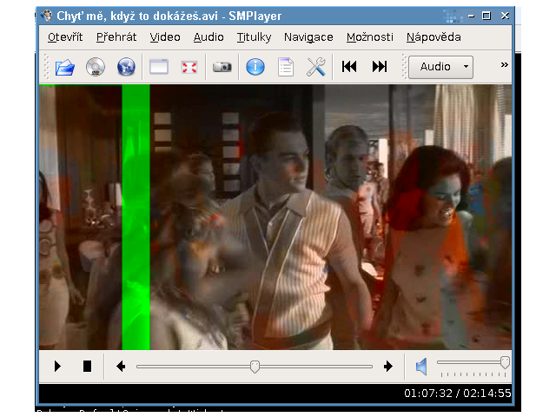556x417 pixels.
Task: Open the Nápověda menu
Action: [434, 36]
